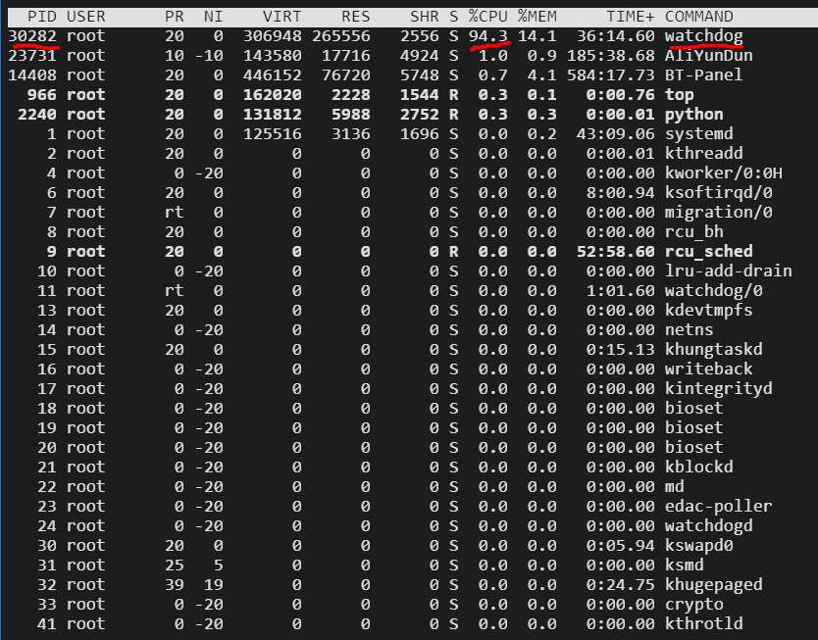Image resolution: width=818 pixels, height=640 pixels.
Task: Click the 306948 VIRT value
Action: (273, 36)
